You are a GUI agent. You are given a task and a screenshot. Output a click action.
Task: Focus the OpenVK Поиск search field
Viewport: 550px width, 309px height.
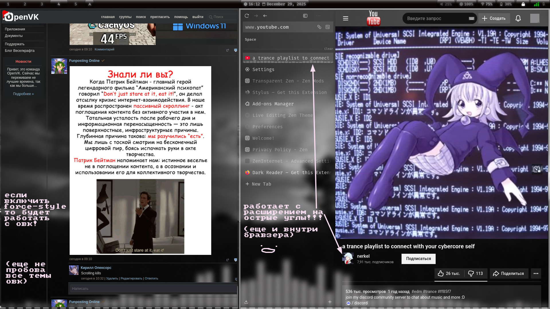click(x=222, y=17)
